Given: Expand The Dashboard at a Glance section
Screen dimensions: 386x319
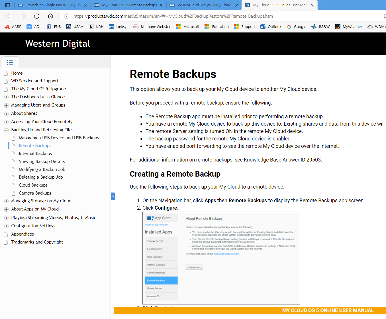Looking at the screenshot, I should 6,97.
